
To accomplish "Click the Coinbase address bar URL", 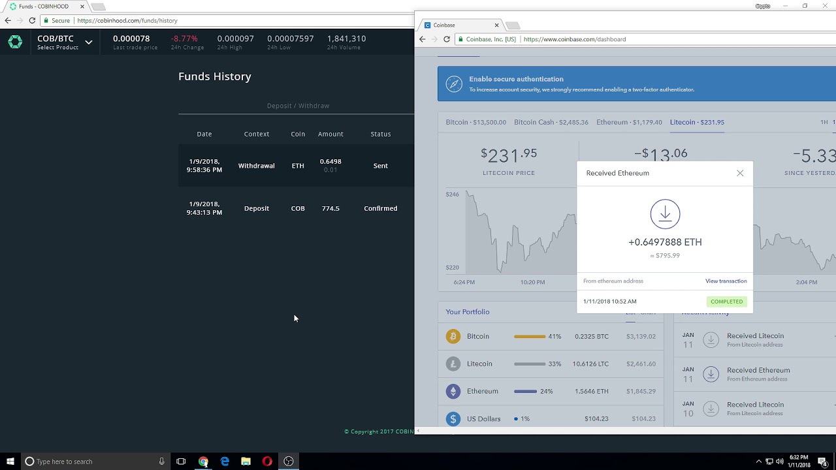I will point(575,39).
